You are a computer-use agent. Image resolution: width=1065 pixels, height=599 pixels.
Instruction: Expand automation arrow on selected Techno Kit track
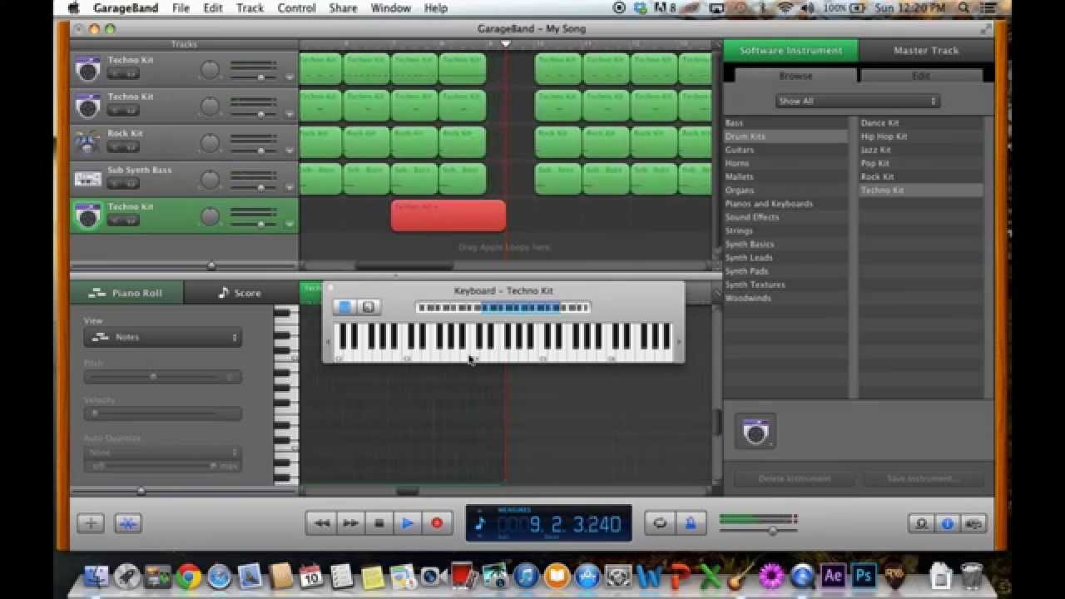290,224
